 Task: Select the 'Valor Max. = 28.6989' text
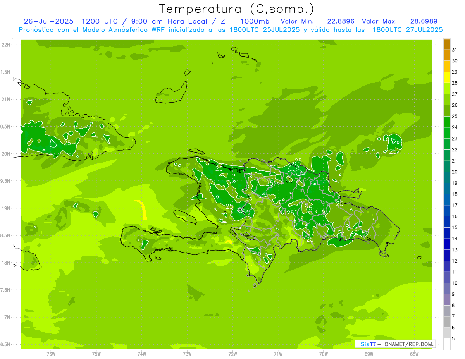pos(400,21)
